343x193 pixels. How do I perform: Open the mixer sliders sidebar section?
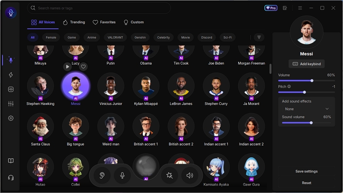tap(11, 104)
